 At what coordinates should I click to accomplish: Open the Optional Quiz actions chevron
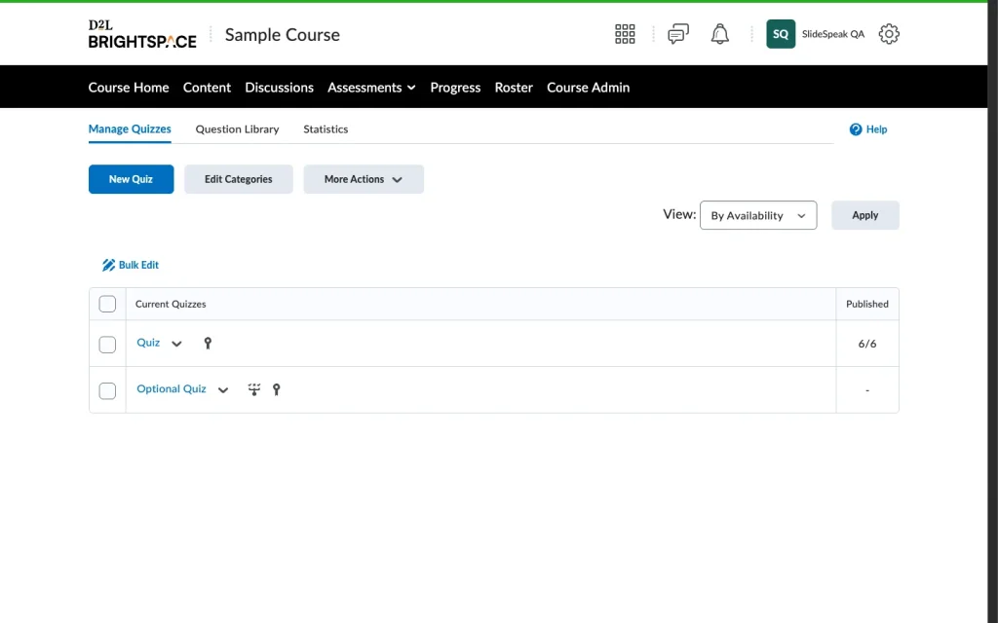pyautogui.click(x=223, y=390)
